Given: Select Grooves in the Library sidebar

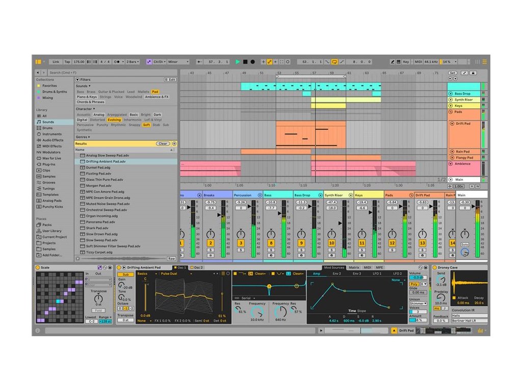Looking at the screenshot, I should click(49, 182).
